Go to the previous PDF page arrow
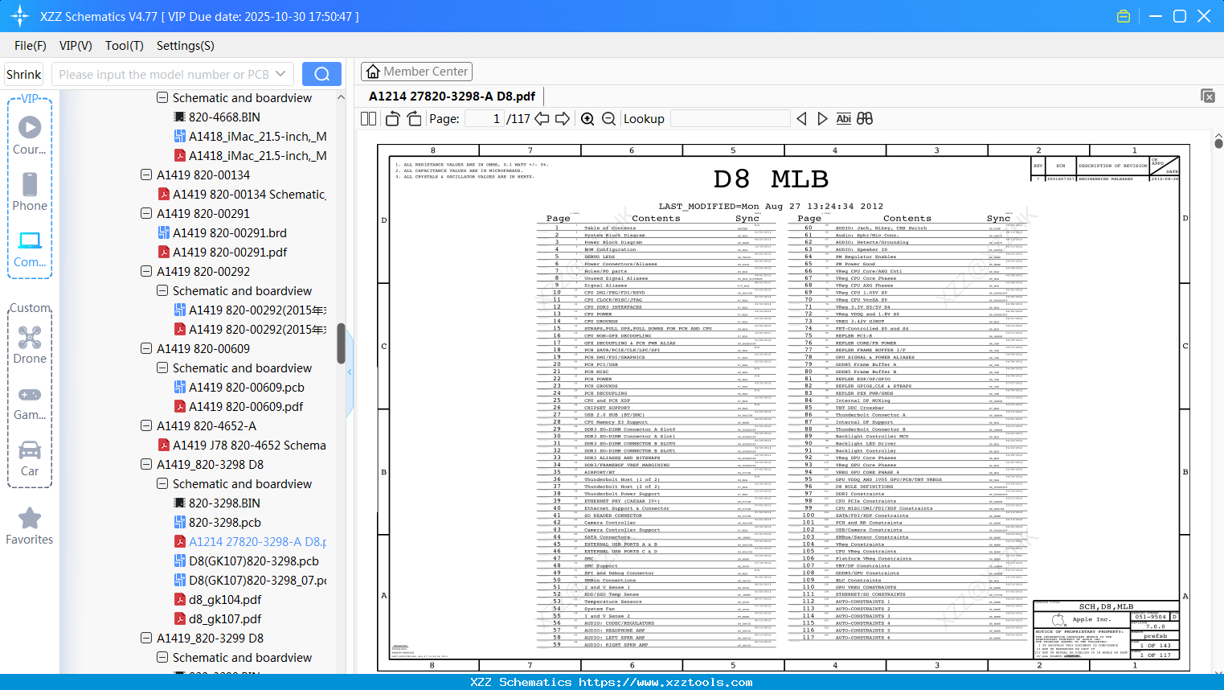 pos(542,119)
